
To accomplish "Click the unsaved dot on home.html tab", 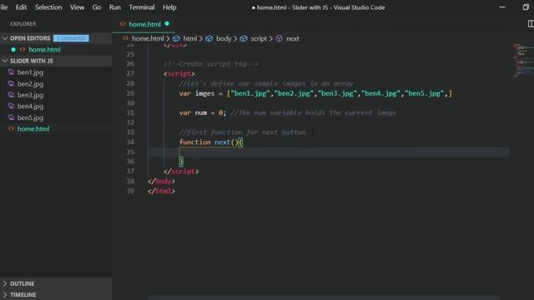I will 167,24.
